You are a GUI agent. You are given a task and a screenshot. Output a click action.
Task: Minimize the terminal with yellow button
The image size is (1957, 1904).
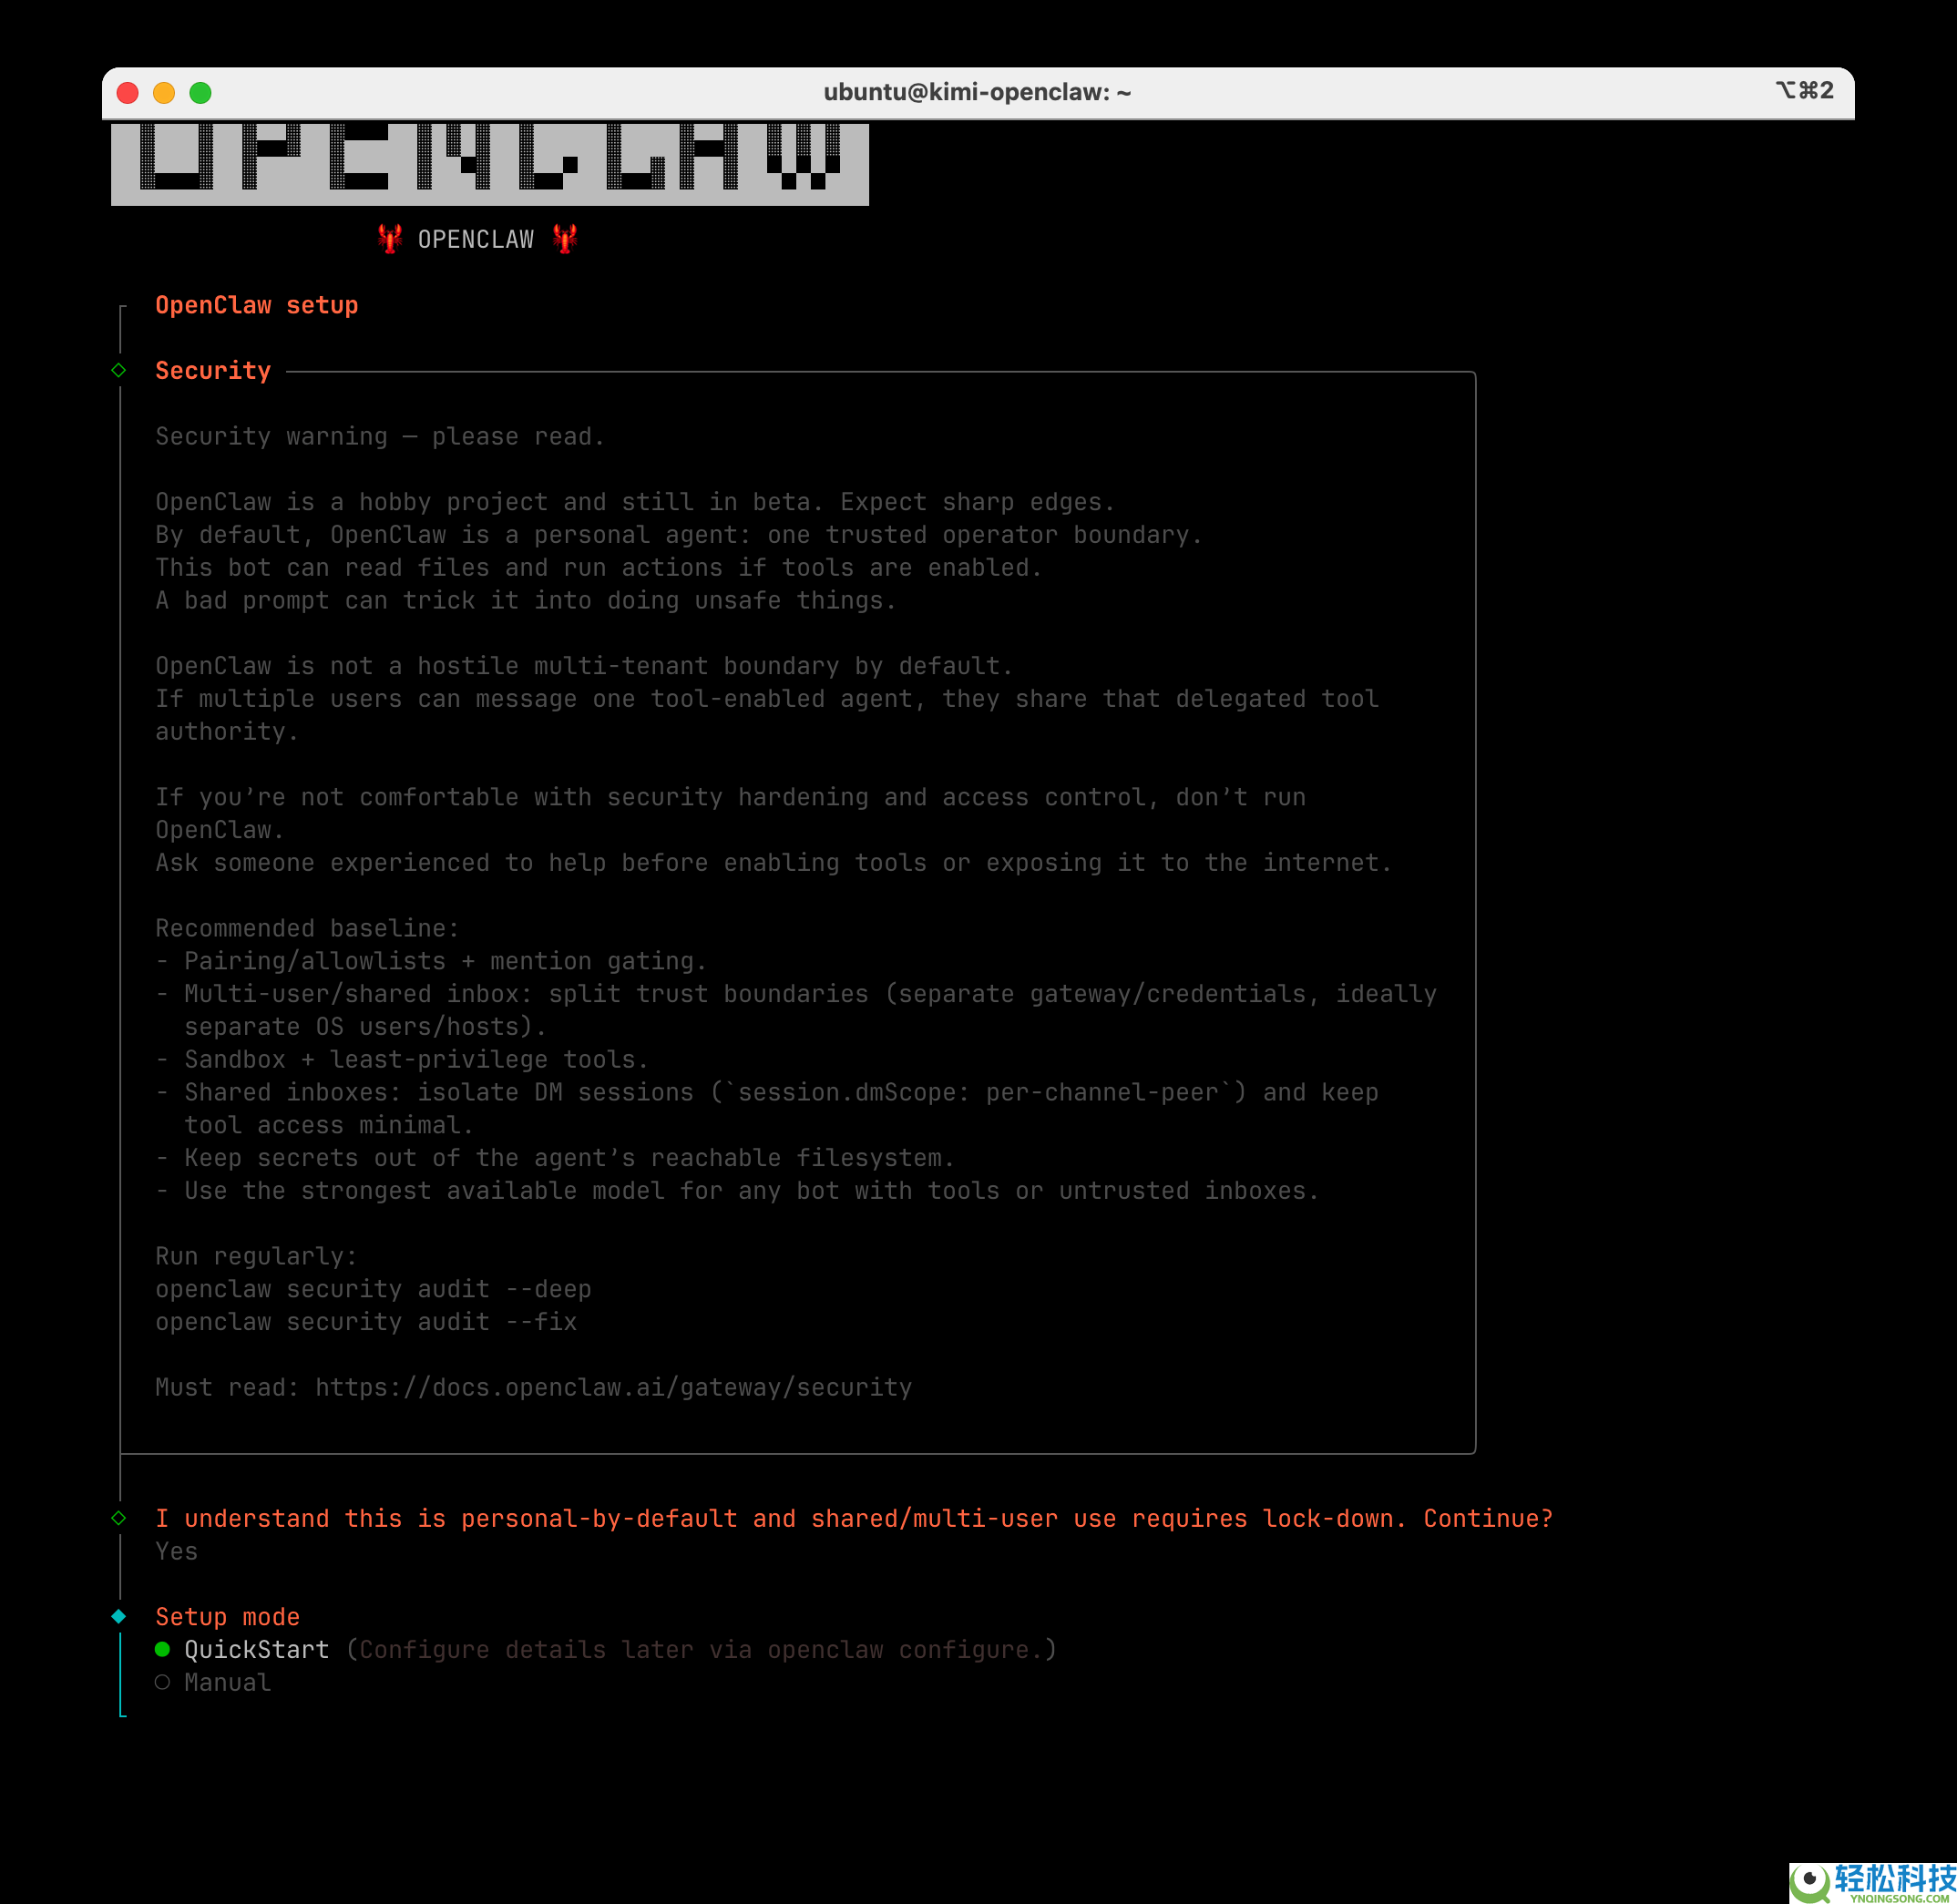point(164,92)
